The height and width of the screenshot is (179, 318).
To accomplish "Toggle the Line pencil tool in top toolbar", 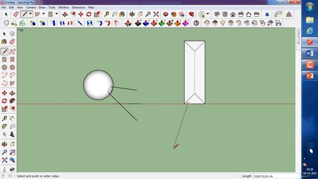I will pyautogui.click(x=24, y=14).
